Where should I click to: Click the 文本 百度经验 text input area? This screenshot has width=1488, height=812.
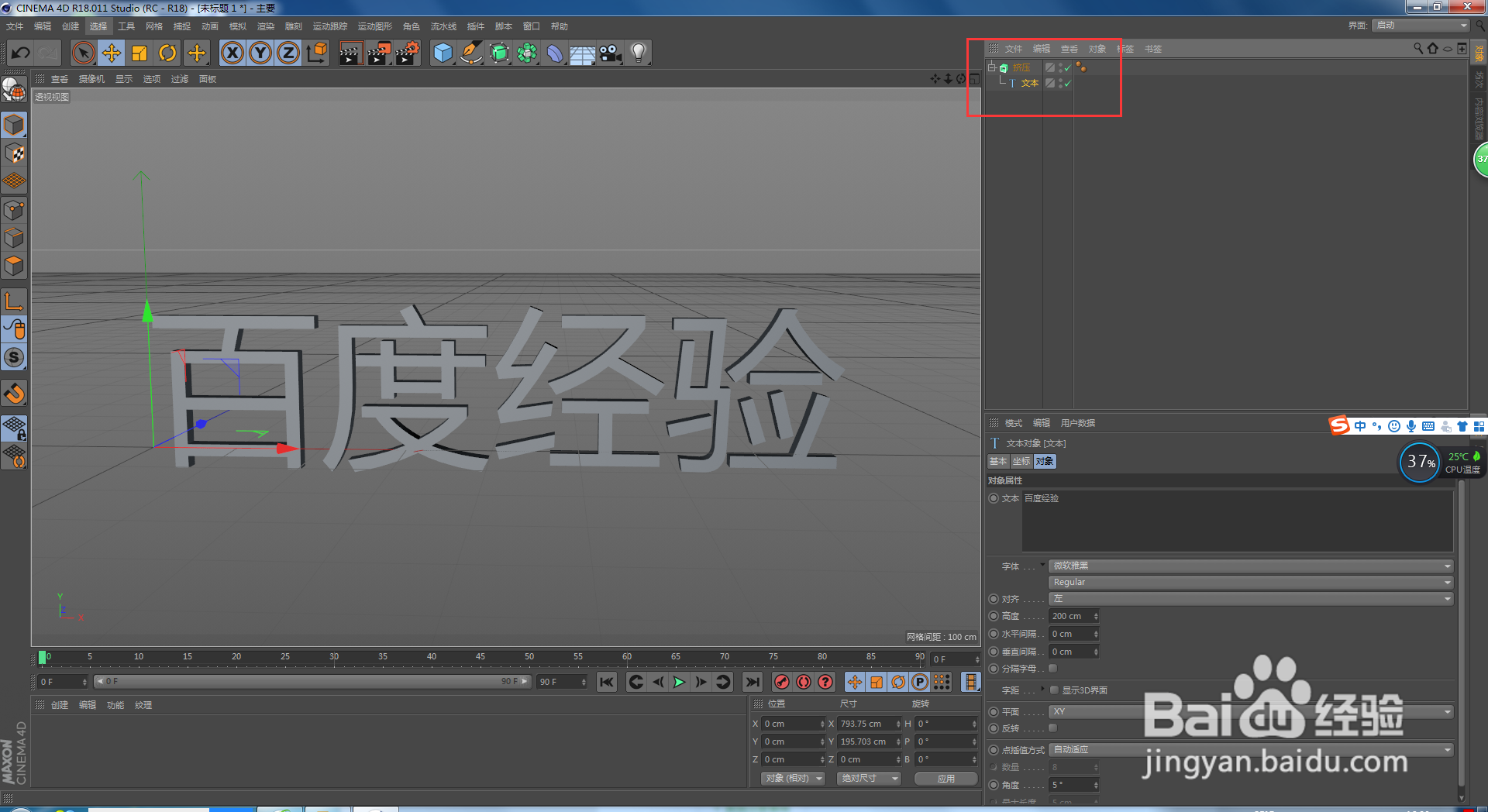(1237, 521)
